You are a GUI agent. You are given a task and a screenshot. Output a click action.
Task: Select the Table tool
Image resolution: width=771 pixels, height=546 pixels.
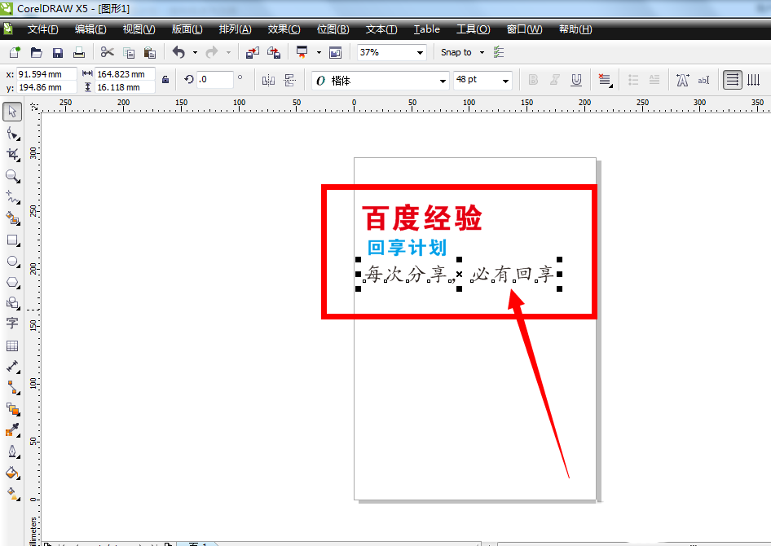click(x=12, y=346)
